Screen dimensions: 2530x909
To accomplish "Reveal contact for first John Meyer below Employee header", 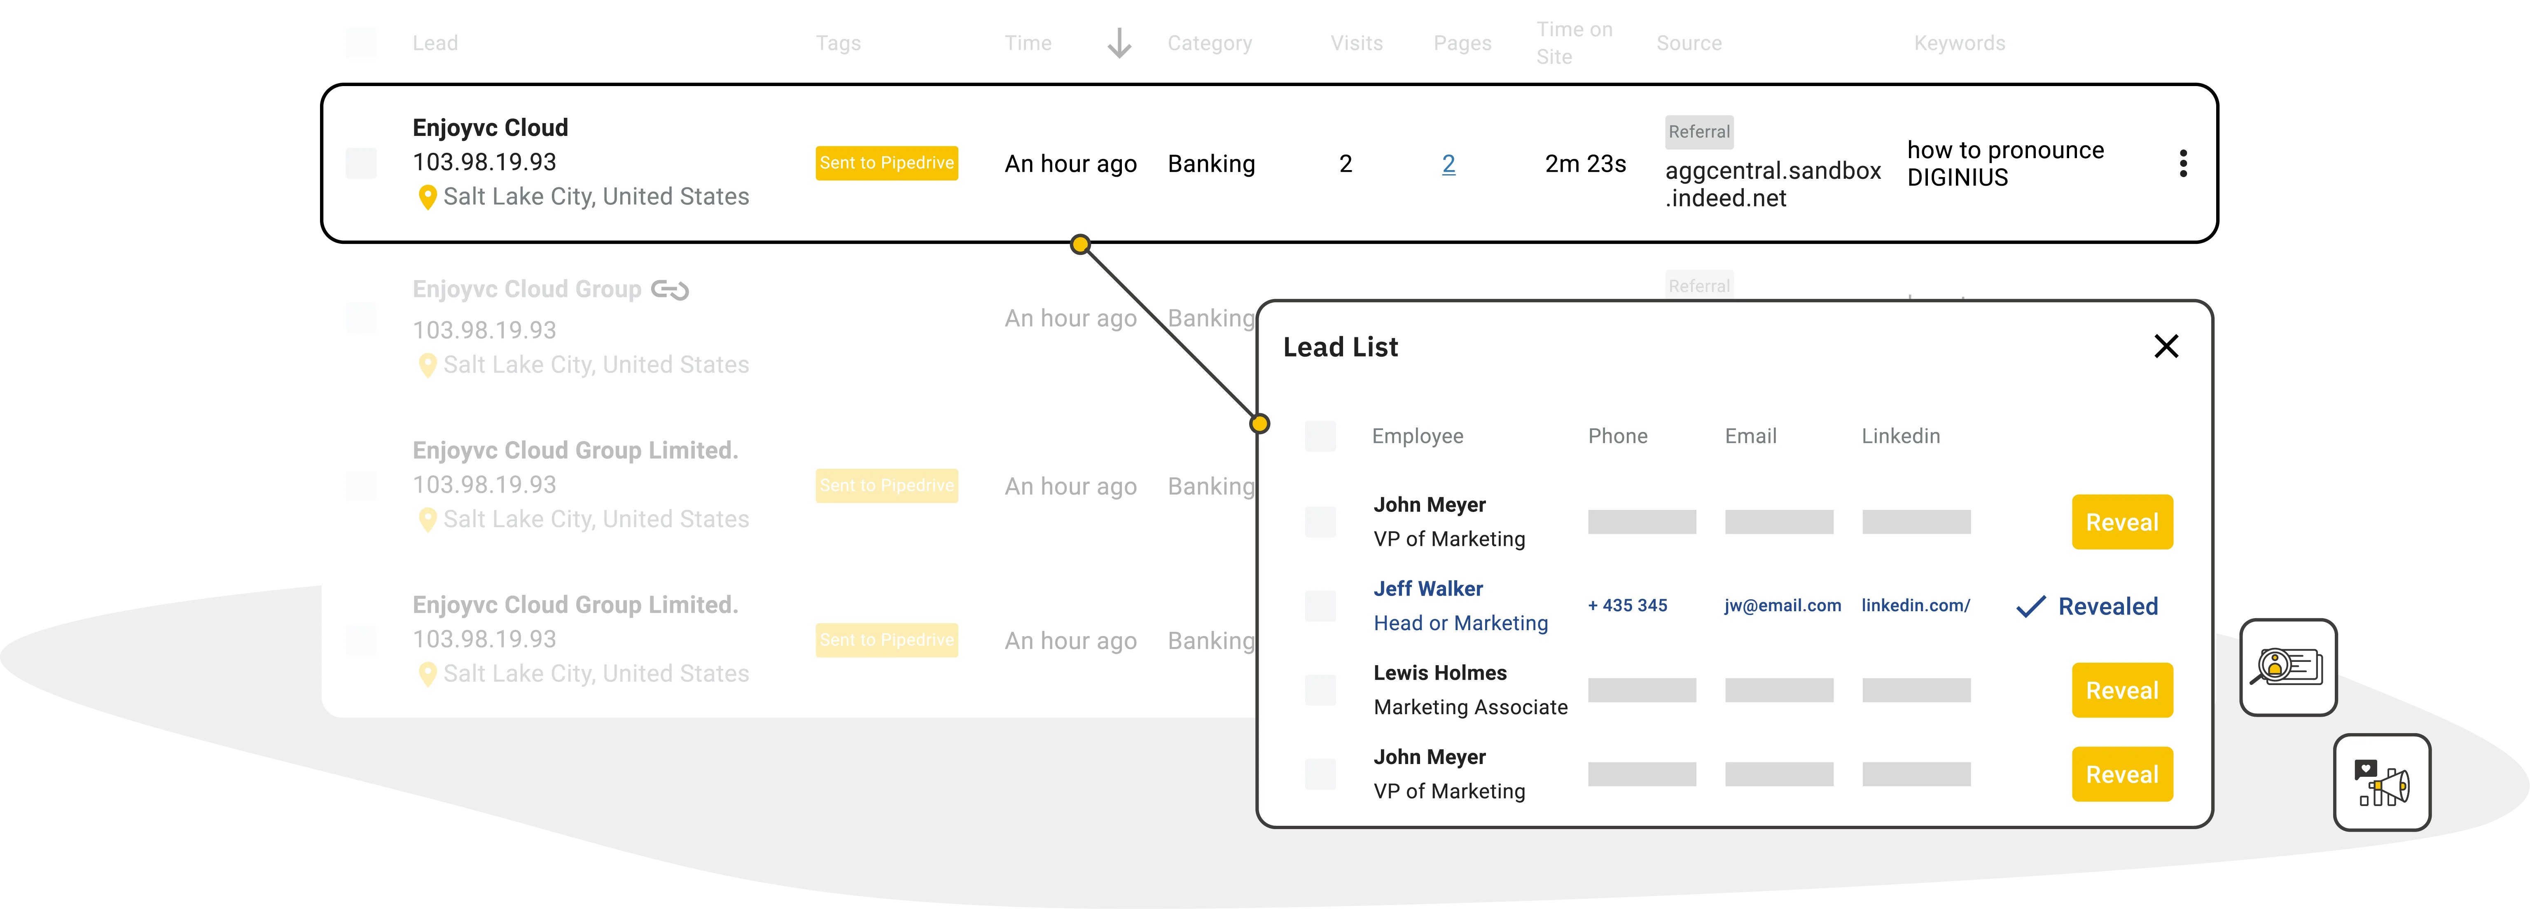I will coord(2121,523).
